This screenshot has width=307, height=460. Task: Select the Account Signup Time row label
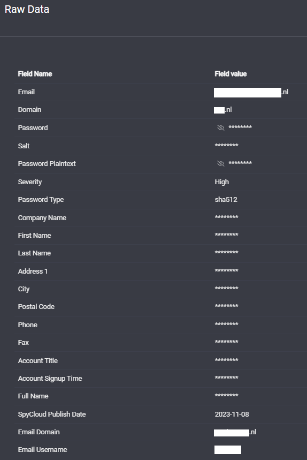click(50, 379)
